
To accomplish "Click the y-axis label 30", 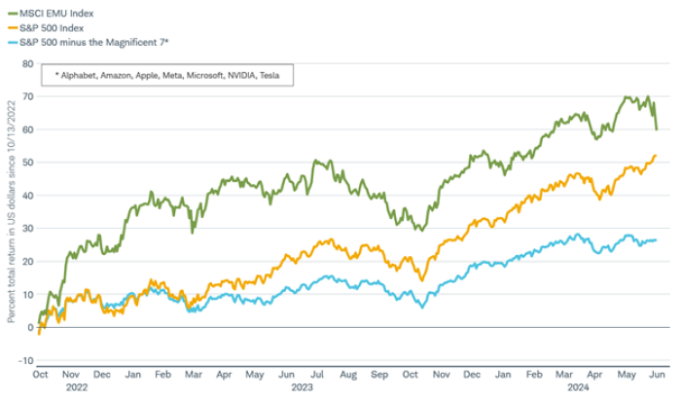I will 28,229.
